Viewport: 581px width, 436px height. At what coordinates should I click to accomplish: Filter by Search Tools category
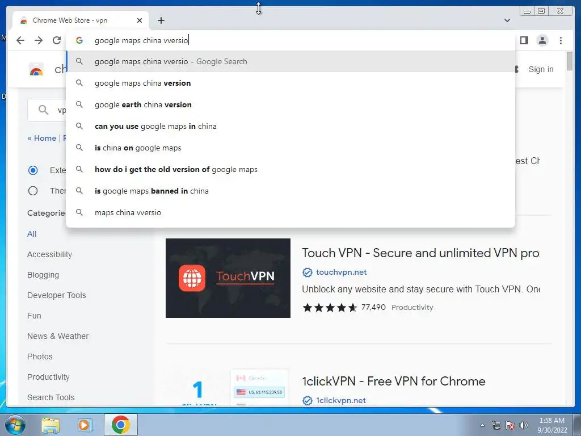pyautogui.click(x=50, y=397)
